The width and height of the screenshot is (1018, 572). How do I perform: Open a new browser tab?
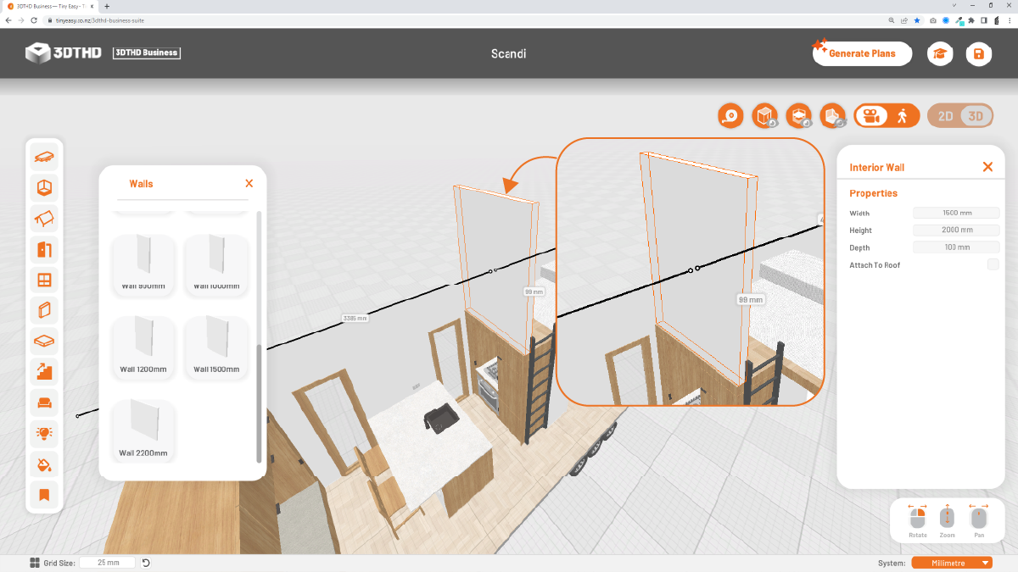pos(106,6)
